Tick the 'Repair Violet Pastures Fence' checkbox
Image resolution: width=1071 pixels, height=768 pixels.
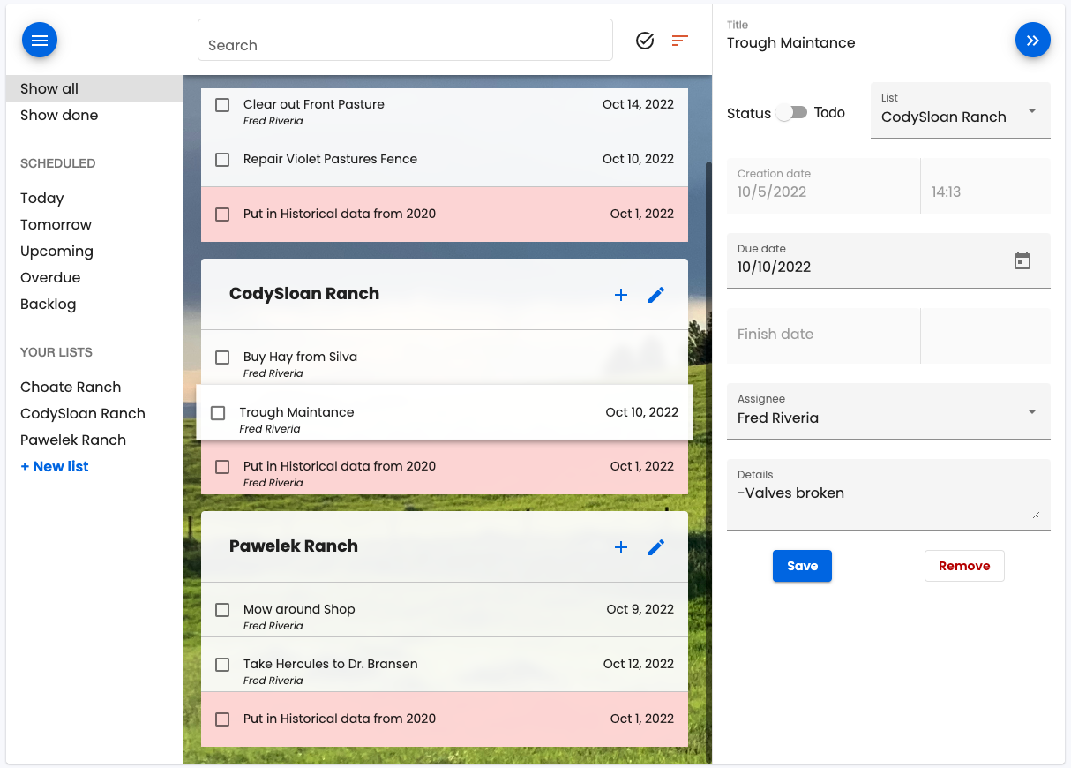click(x=221, y=159)
